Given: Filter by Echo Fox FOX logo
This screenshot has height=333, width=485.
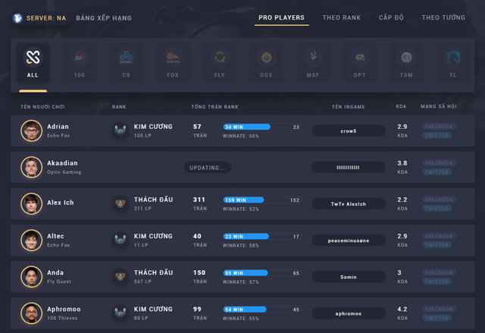Looking at the screenshot, I should point(173,57).
